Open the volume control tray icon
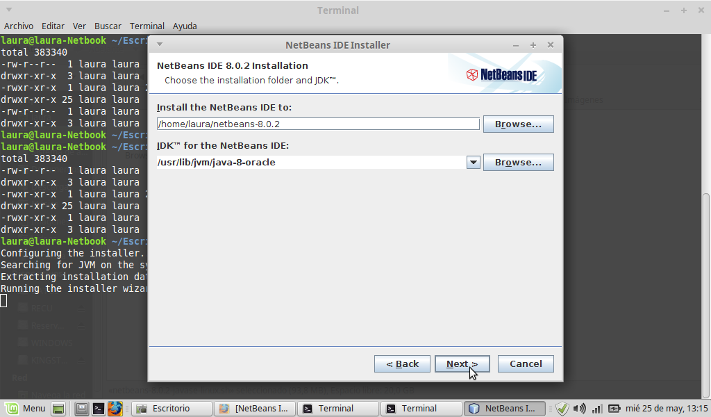The width and height of the screenshot is (711, 417). pyautogui.click(x=579, y=409)
